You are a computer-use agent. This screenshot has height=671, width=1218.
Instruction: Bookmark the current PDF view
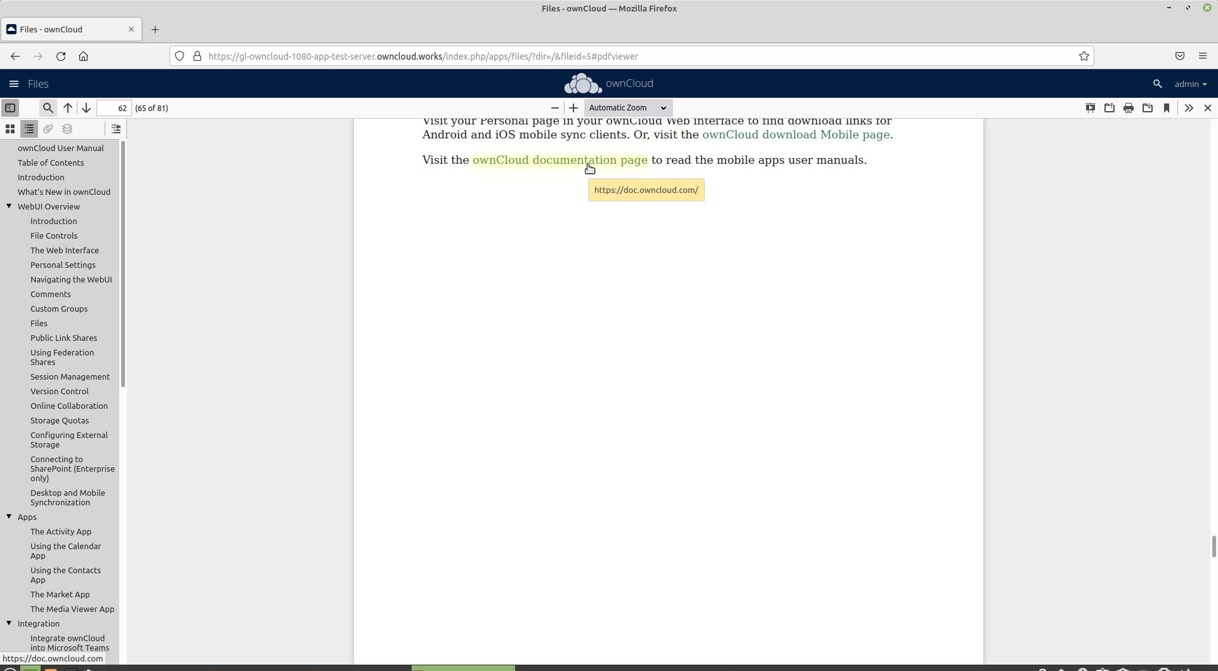1167,108
